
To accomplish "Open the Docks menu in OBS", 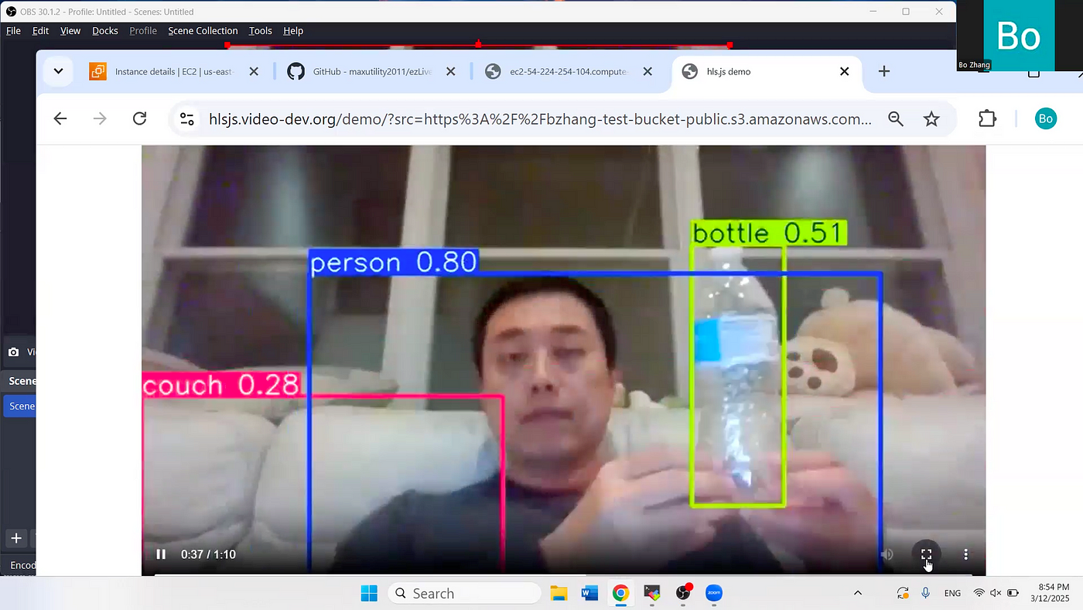I will [105, 31].
